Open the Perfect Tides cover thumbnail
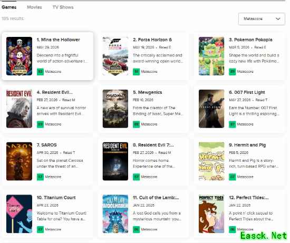This screenshot has width=290, height=243. (211, 214)
